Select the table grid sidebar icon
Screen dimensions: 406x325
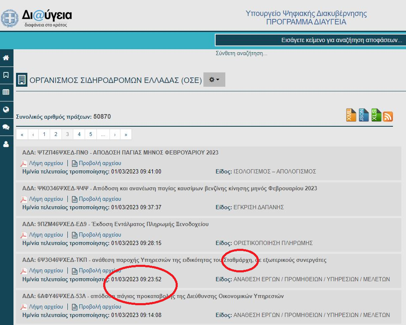click(x=6, y=92)
